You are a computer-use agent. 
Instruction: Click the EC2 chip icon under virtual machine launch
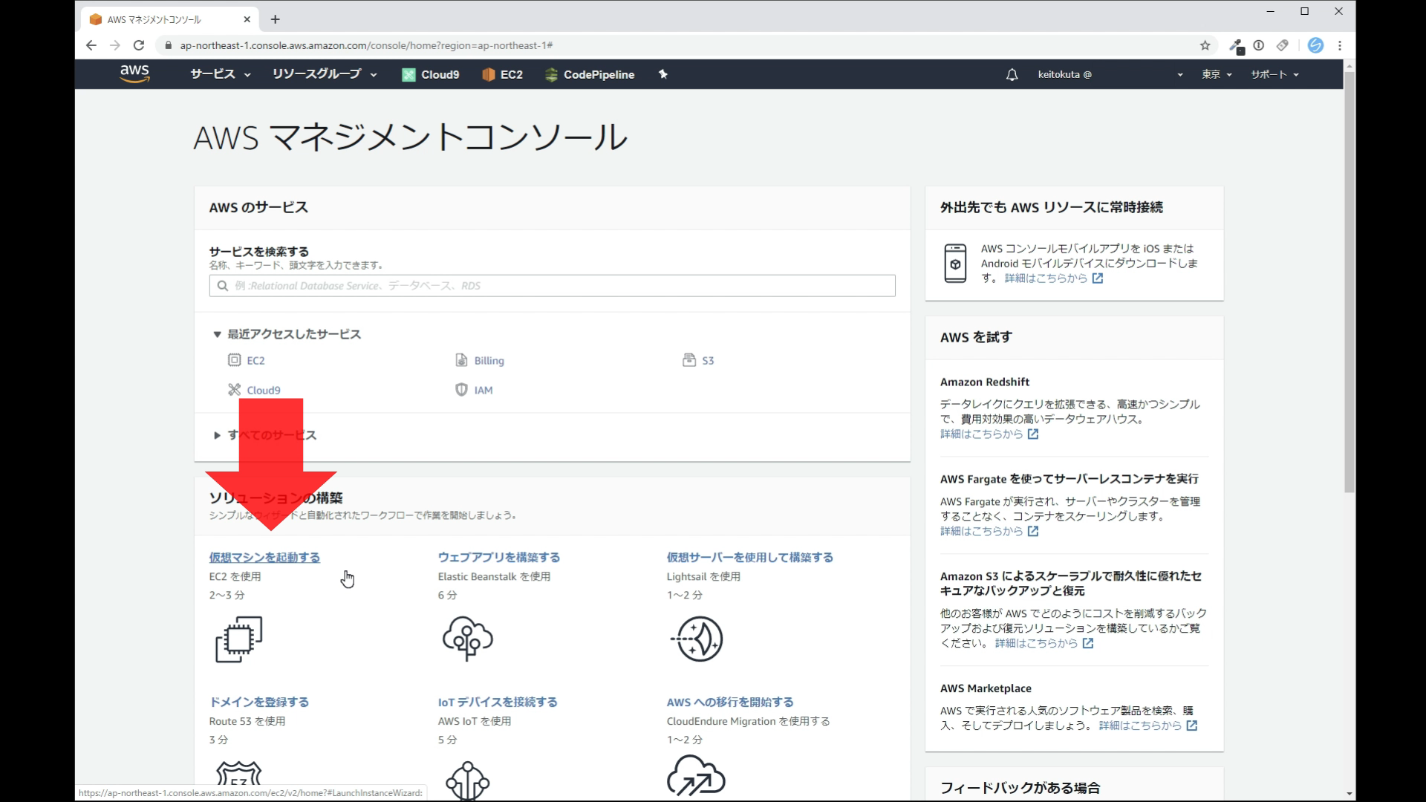coord(239,639)
